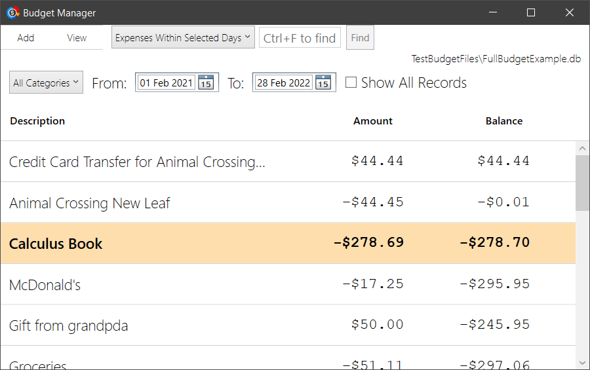The image size is (590, 370).
Task: Click the vertical scrollbar thumb
Action: 583,183
